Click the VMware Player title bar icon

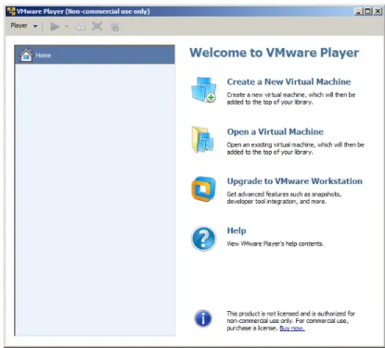pos(11,11)
